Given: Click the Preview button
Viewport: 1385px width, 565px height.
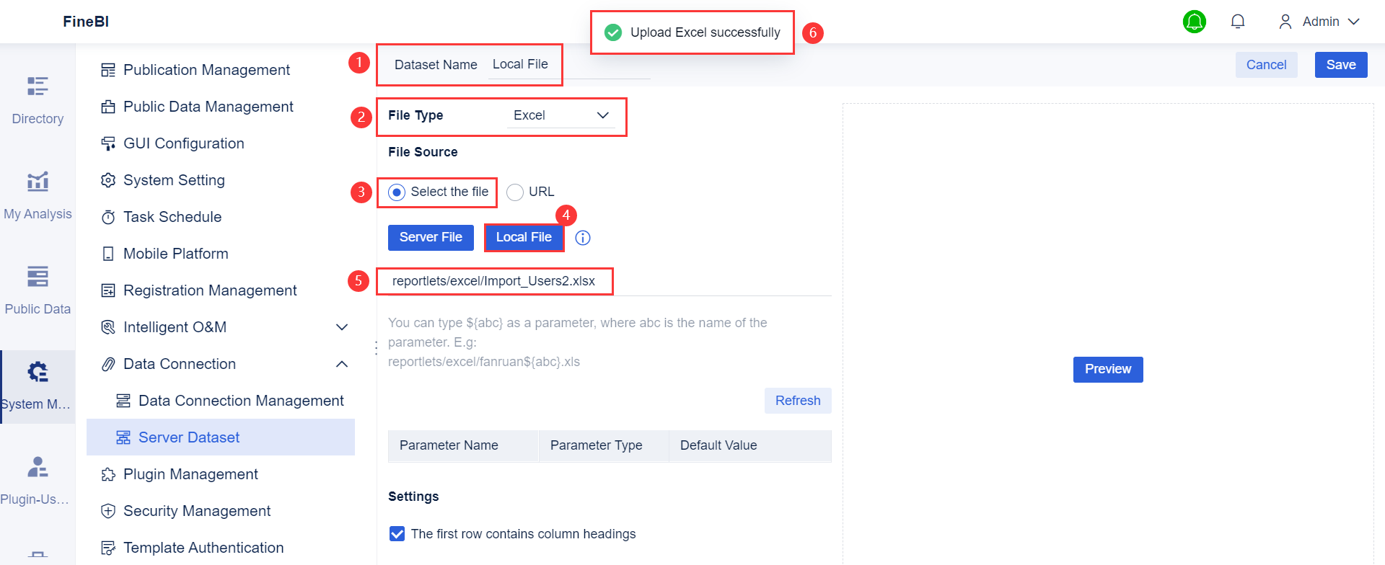Looking at the screenshot, I should click(x=1108, y=369).
